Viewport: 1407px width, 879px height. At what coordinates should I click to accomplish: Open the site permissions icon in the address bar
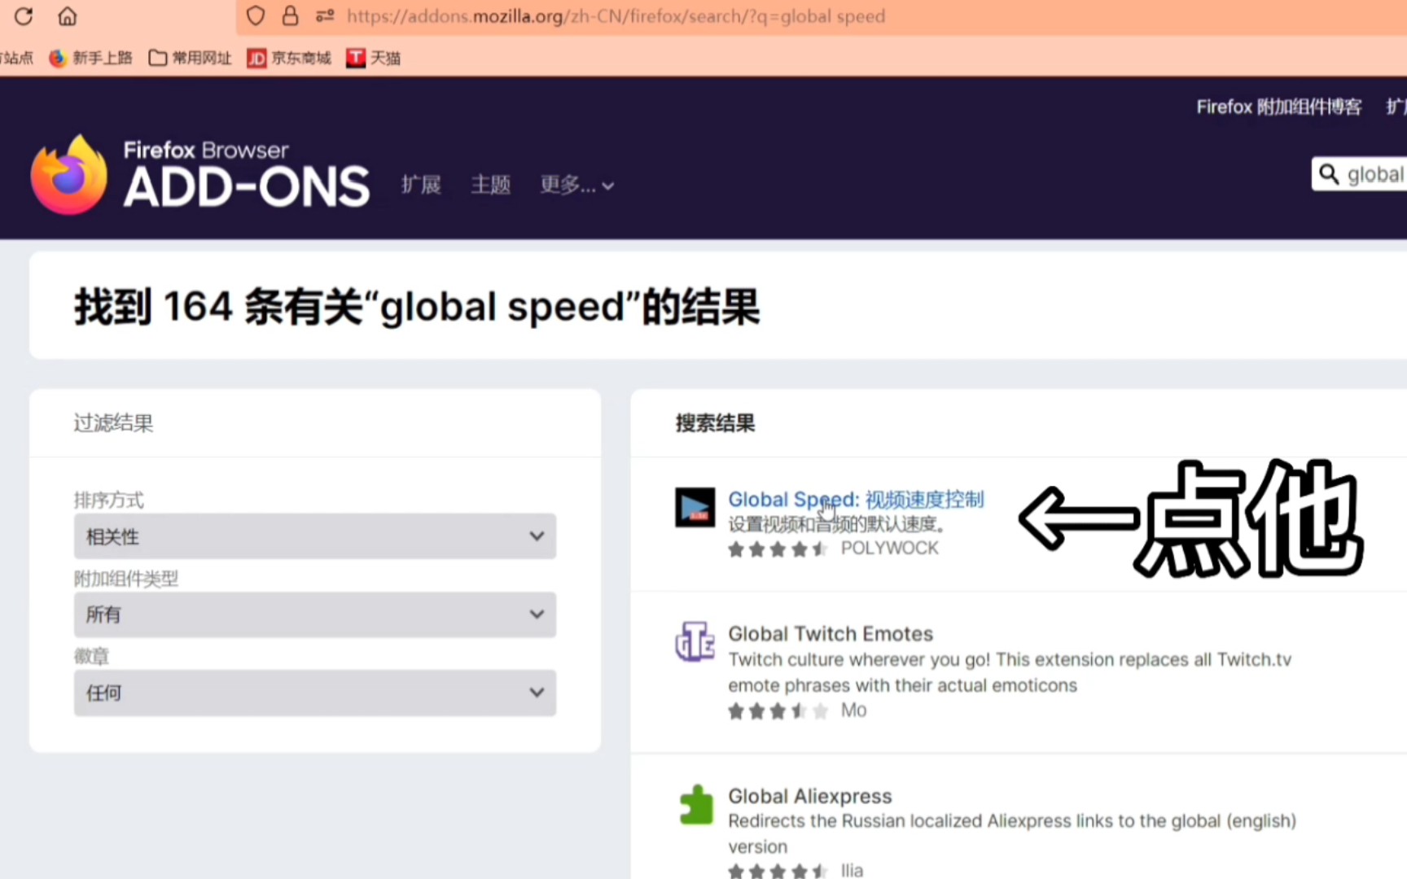click(325, 15)
